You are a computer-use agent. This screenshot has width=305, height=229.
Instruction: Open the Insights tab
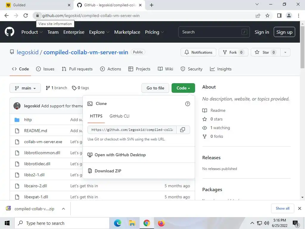221,69
